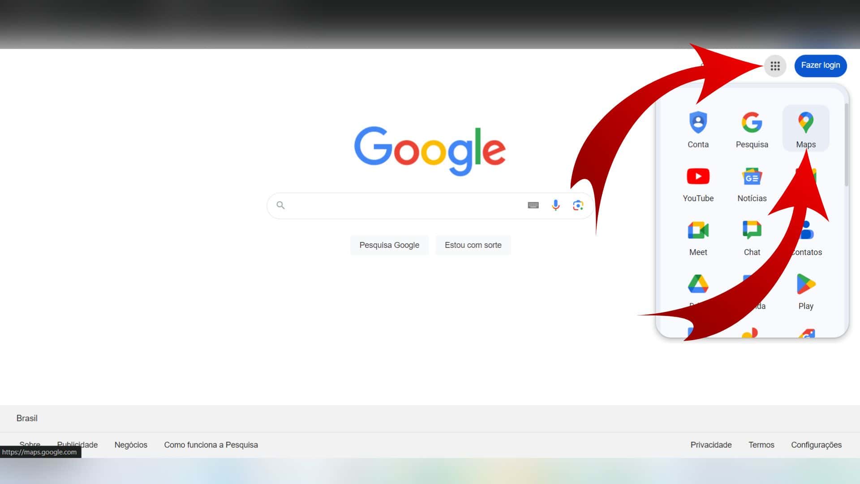Viewport: 860px width, 484px height.
Task: Click Pesquisa Google button
Action: click(x=389, y=245)
